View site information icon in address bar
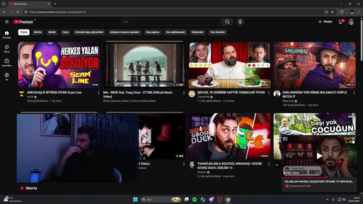This screenshot has width=363, height=204. pos(26,12)
